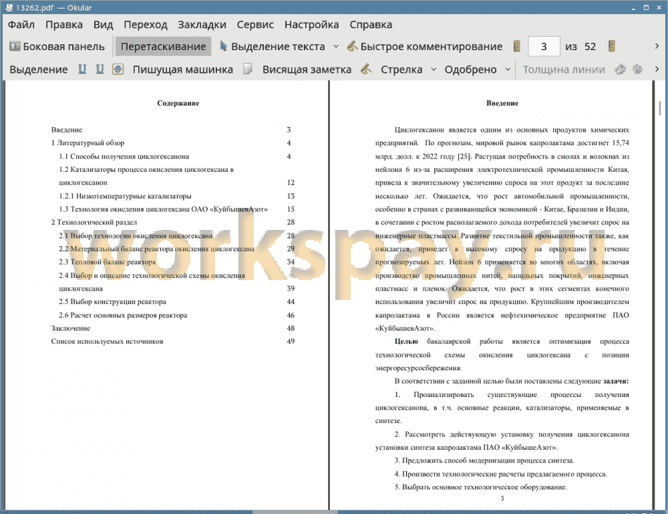Click the Введение heading on right page

coord(502,103)
